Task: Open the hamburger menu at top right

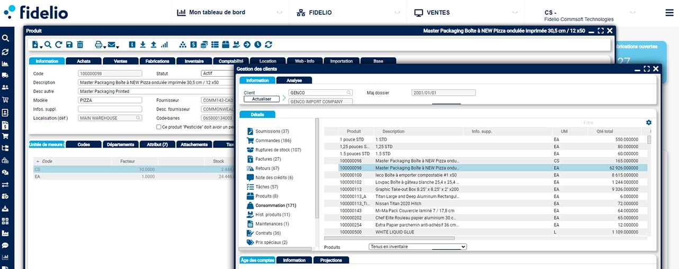Action: 669,13
